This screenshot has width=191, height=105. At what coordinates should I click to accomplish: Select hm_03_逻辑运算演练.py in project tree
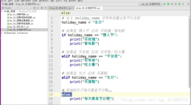[20, 21]
